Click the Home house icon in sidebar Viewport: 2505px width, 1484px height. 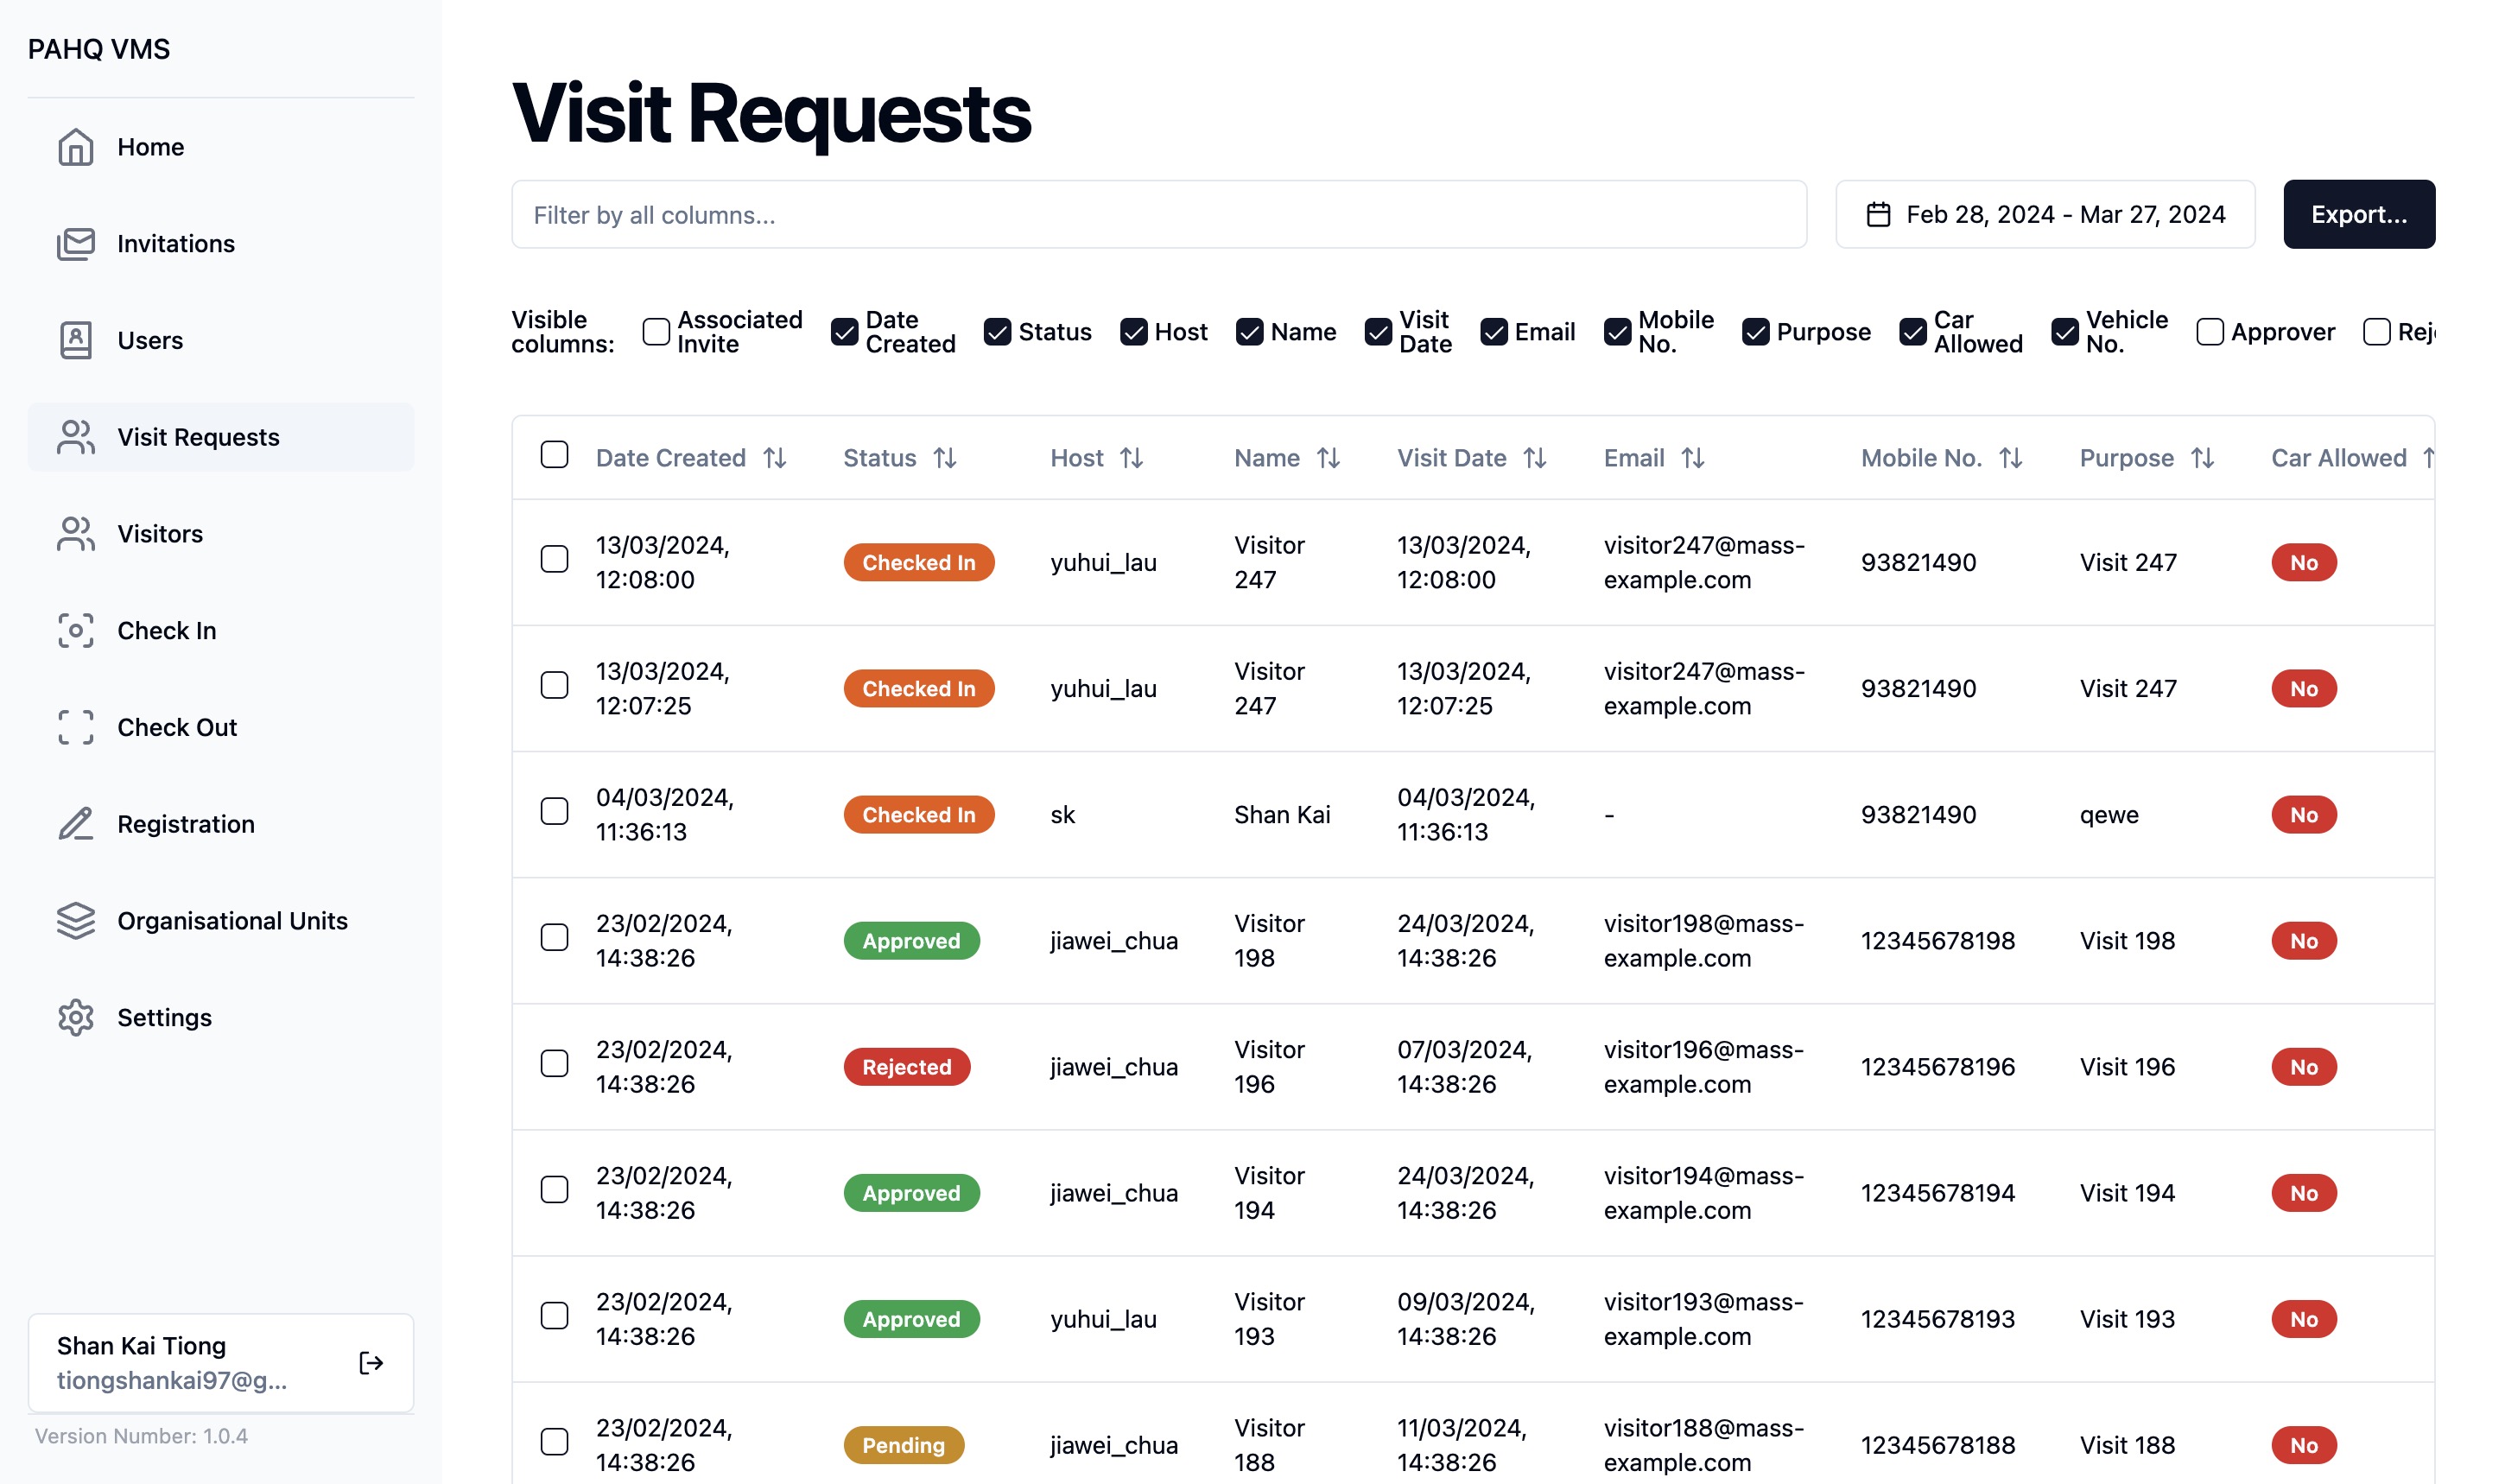tap(75, 147)
